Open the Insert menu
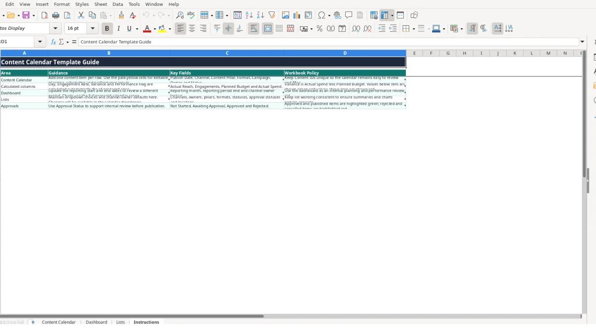Image resolution: width=596 pixels, height=335 pixels. pyautogui.click(x=42, y=4)
